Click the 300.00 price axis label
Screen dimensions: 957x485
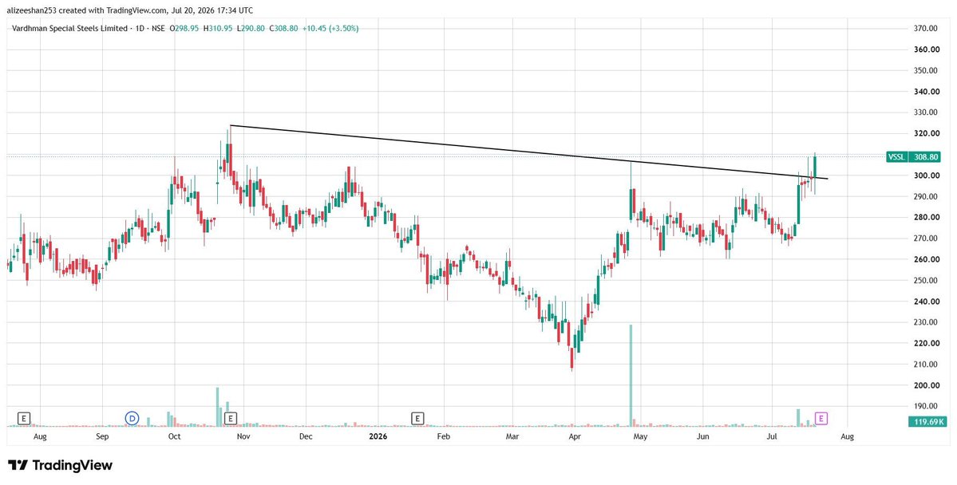(x=926, y=175)
